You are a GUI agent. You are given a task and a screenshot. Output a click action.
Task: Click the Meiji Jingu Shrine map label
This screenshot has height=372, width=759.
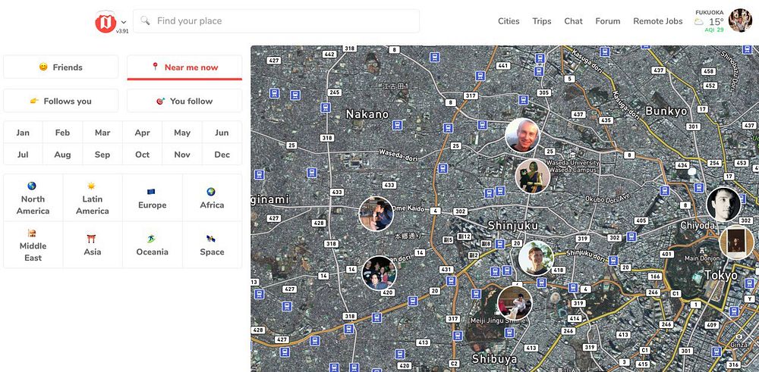point(498,320)
